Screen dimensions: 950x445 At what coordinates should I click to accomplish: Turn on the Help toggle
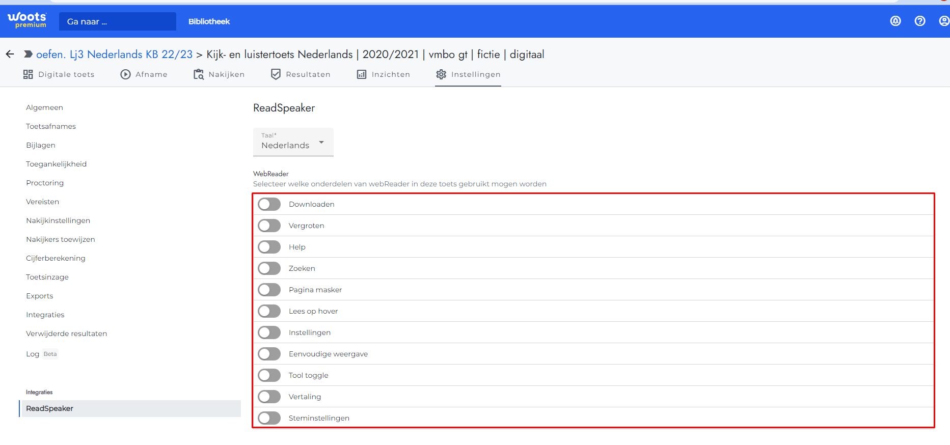[269, 247]
